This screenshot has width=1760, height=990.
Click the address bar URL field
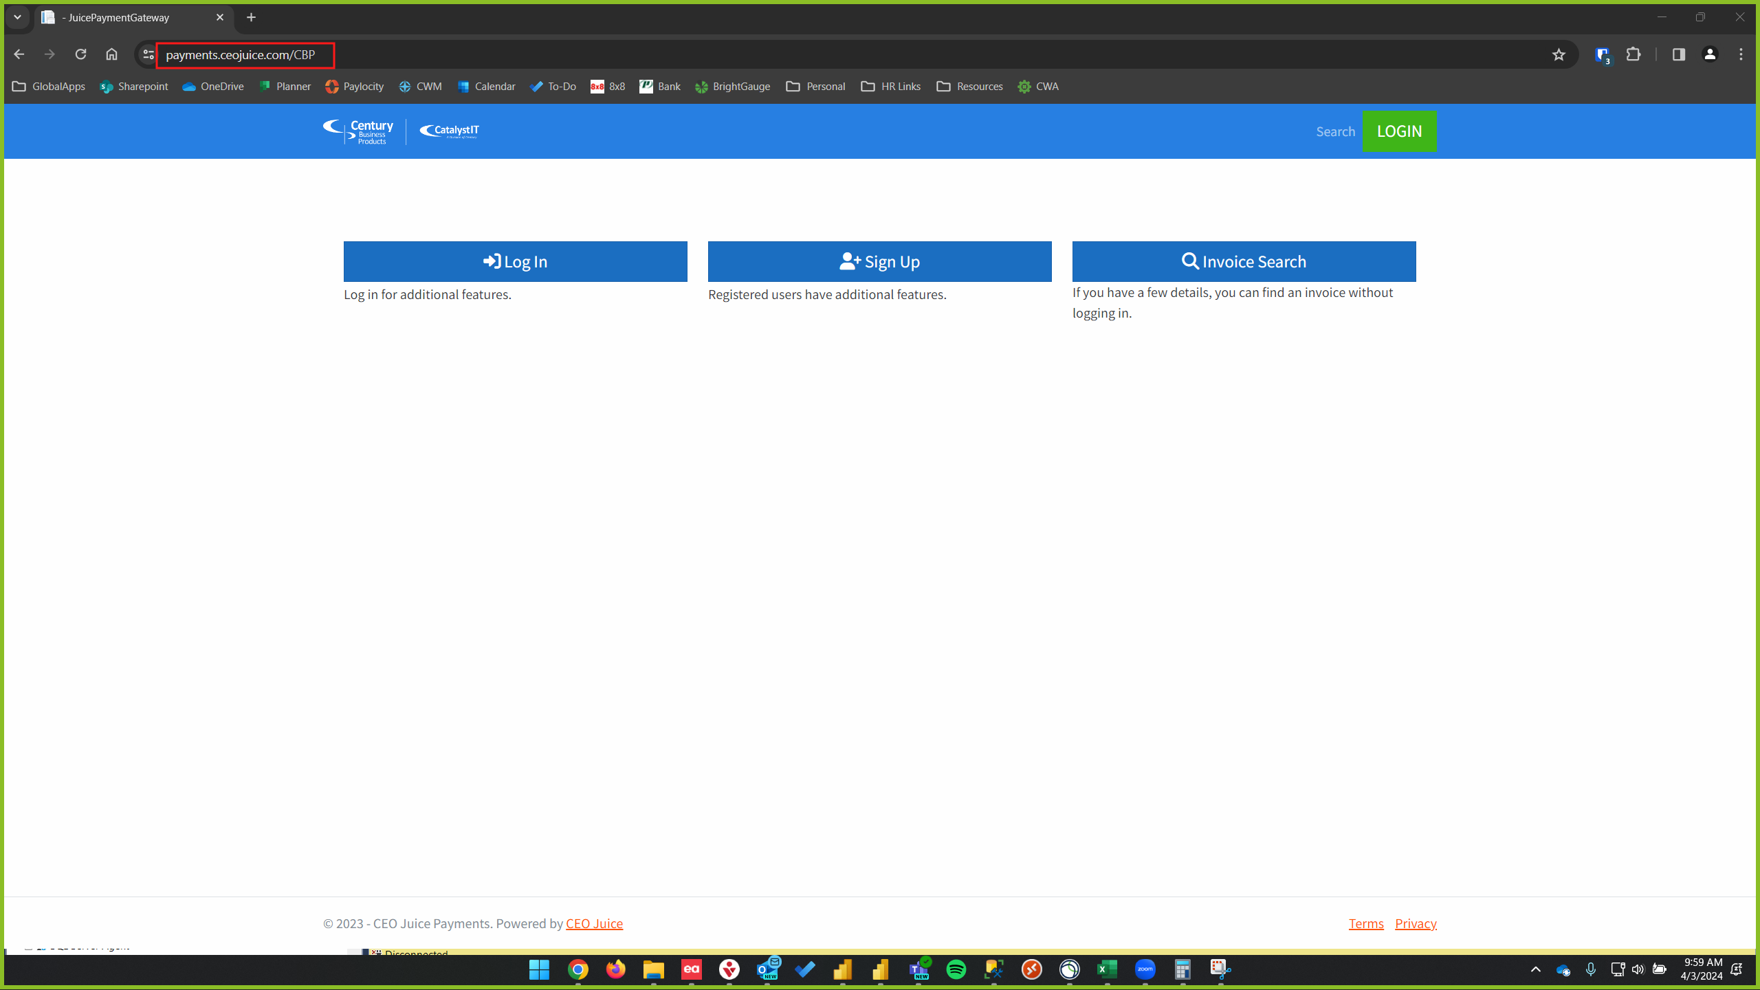click(x=241, y=55)
